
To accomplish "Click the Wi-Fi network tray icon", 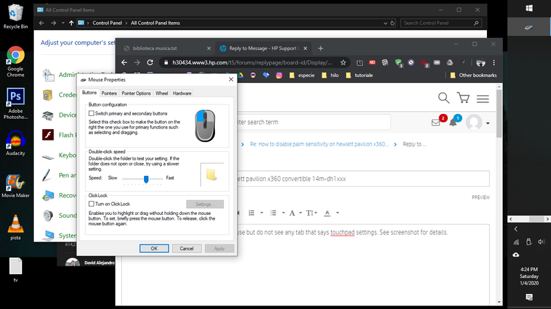I will (516, 242).
